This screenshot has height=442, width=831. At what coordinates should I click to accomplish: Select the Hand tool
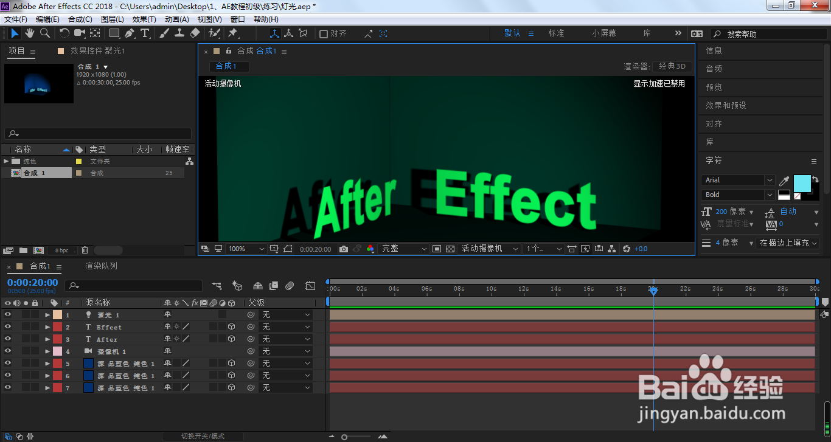30,33
